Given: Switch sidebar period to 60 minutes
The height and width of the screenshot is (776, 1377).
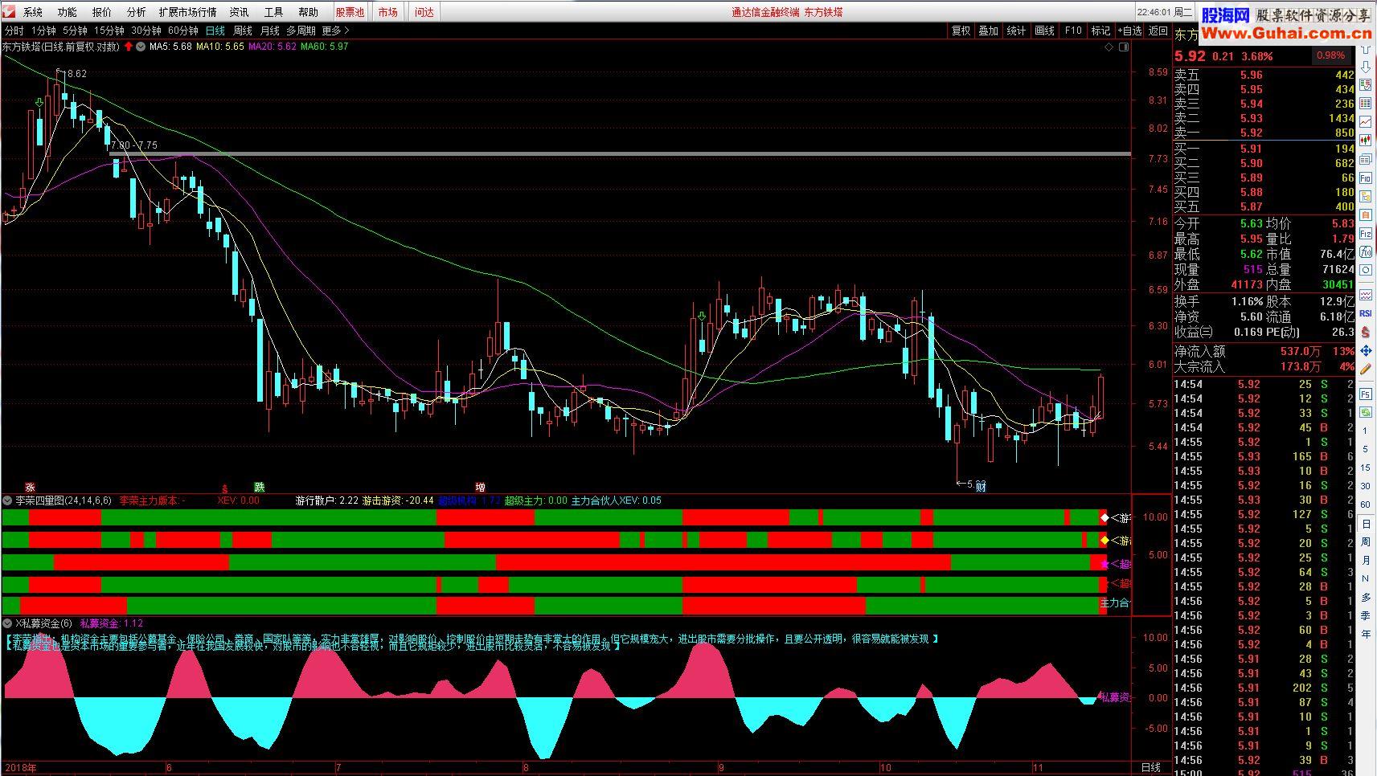Looking at the screenshot, I should [x=1365, y=504].
